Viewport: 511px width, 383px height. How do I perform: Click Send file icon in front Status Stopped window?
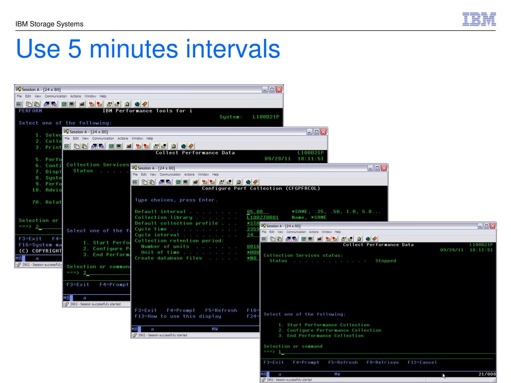click(x=288, y=239)
